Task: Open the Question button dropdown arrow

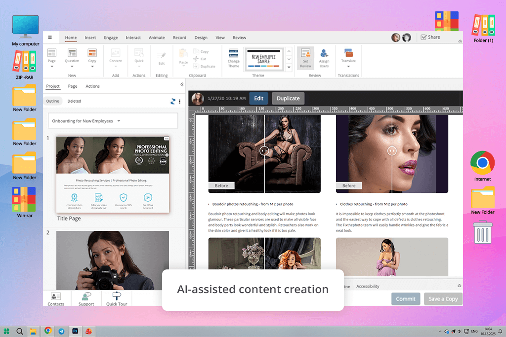Action: click(x=72, y=67)
